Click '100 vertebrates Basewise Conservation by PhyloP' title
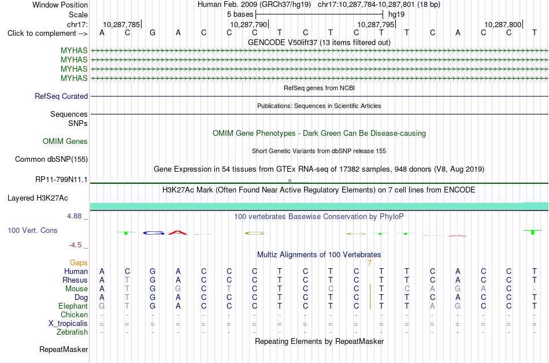This screenshot has width=549, height=363. 319,217
